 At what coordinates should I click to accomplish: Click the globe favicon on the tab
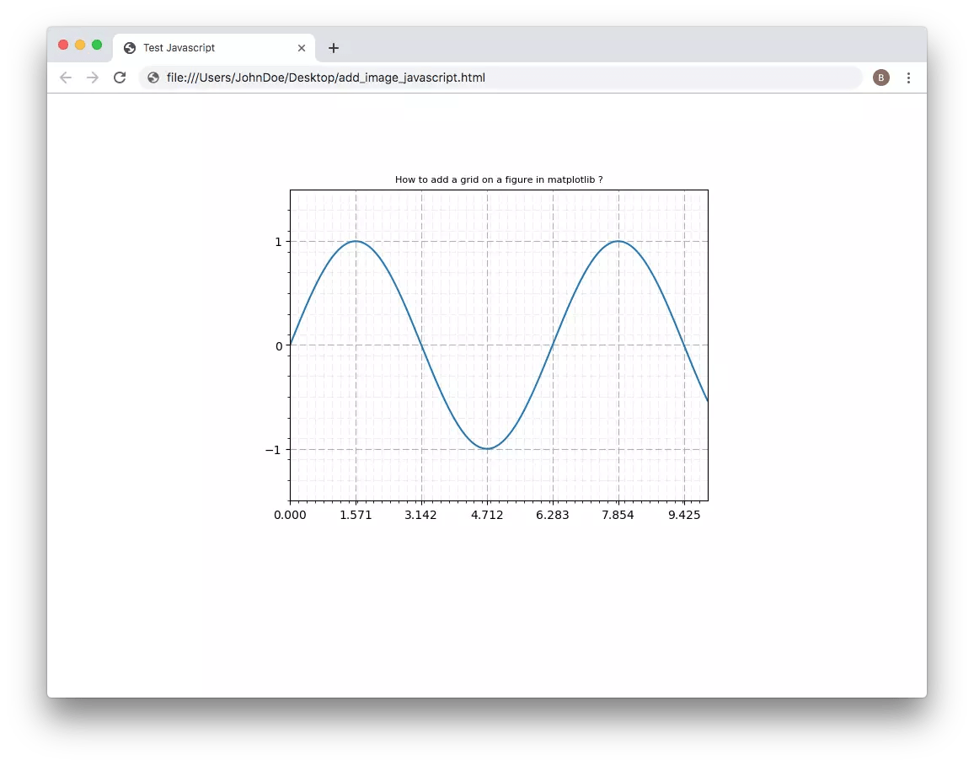point(130,48)
